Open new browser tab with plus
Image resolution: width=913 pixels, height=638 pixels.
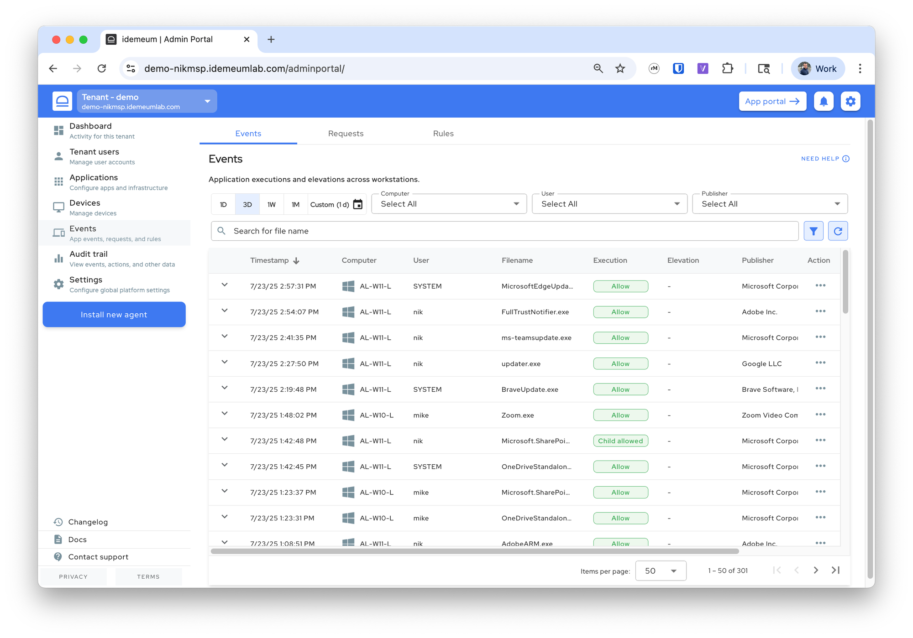(x=271, y=40)
